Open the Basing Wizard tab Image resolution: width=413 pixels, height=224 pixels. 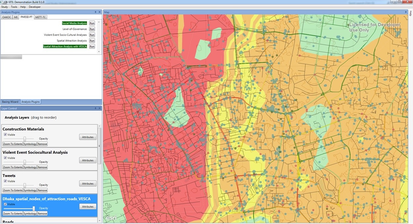click(x=10, y=102)
